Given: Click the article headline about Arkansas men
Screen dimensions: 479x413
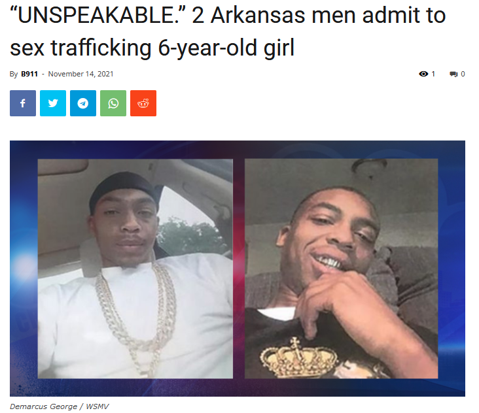Looking at the screenshot, I should tap(228, 31).
